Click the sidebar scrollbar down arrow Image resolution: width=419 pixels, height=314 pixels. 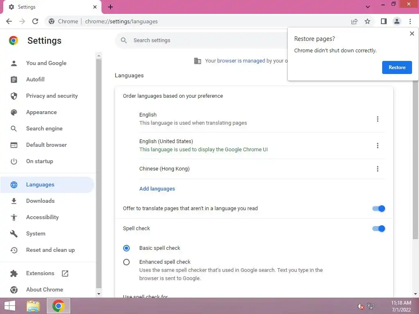99,294
